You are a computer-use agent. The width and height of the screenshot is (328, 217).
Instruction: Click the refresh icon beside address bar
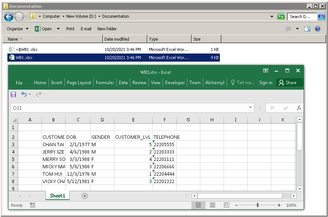[x=281, y=17]
